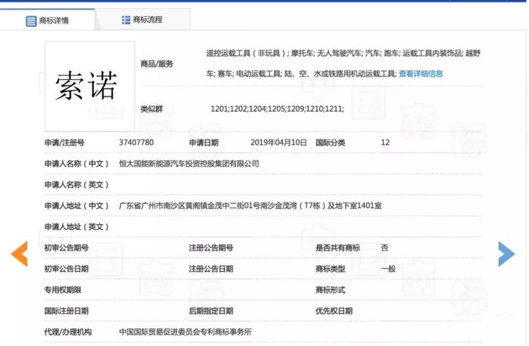Click the 申请人名称（英文） label

76,185
